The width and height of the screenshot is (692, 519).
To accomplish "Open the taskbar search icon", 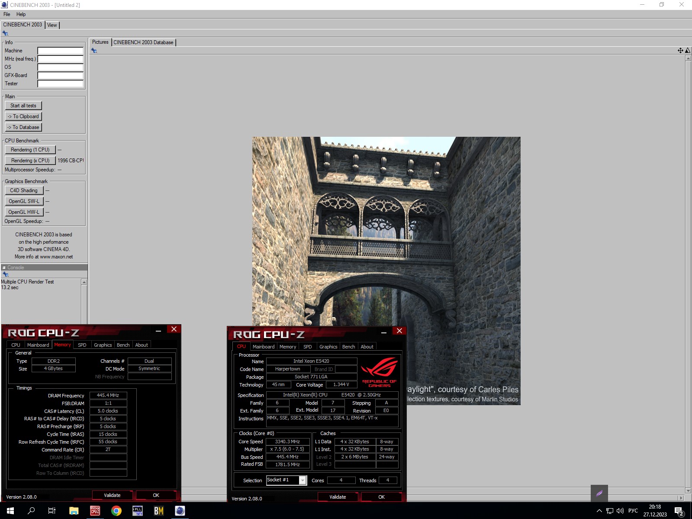I will pos(31,511).
